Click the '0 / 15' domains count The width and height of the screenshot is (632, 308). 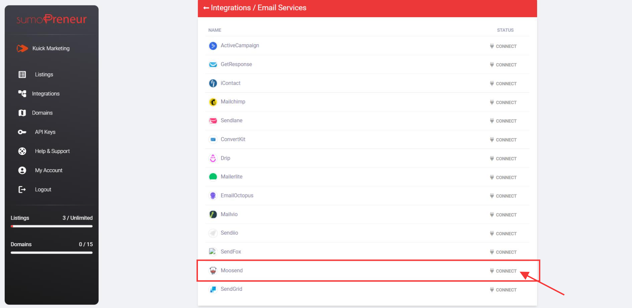tap(86, 244)
